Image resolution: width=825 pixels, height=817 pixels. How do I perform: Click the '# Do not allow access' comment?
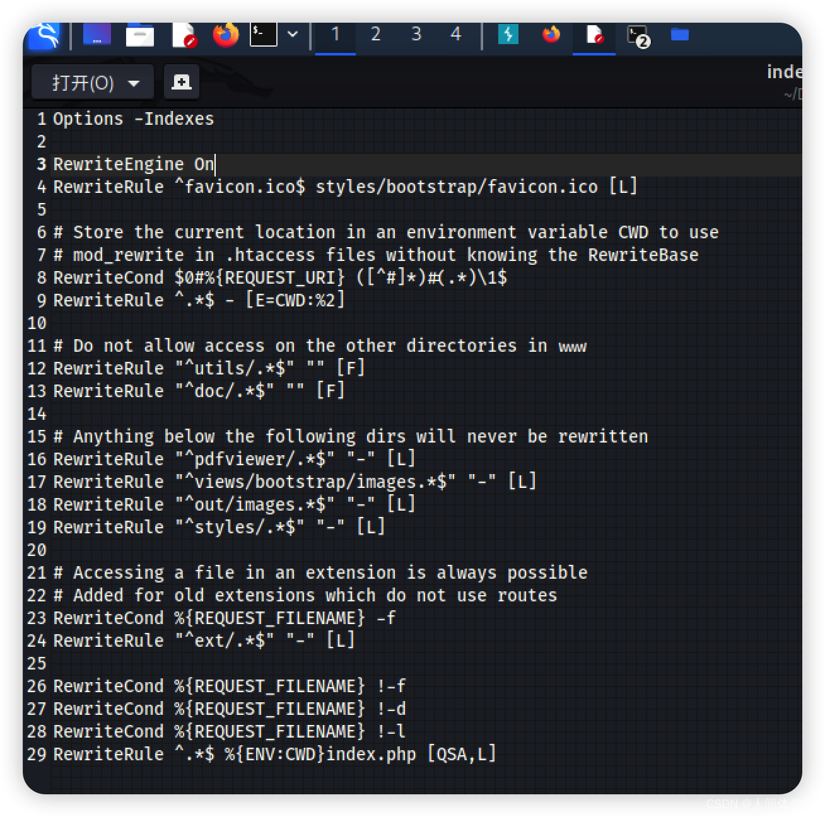(320, 345)
